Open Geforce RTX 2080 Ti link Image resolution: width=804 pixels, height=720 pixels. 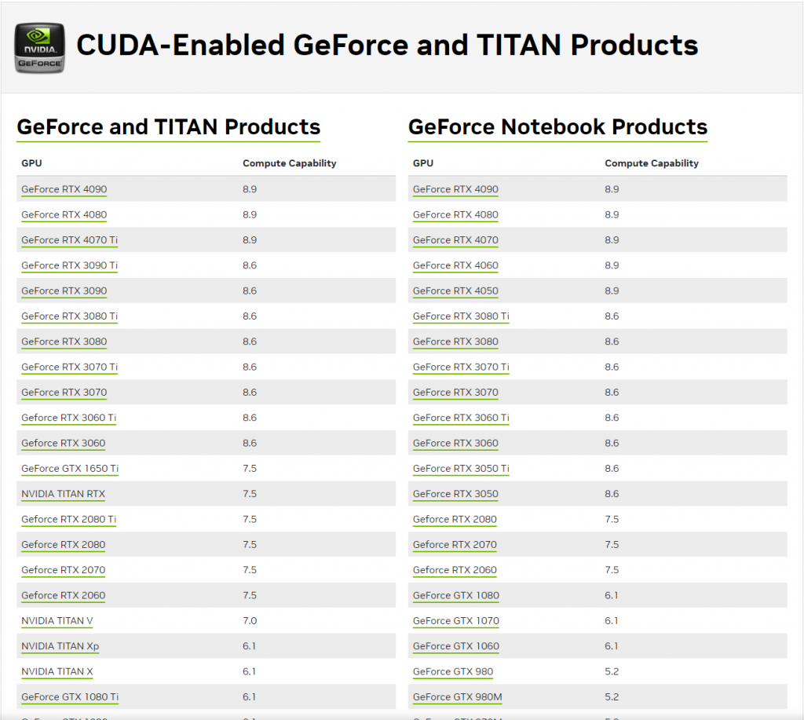pos(69,520)
